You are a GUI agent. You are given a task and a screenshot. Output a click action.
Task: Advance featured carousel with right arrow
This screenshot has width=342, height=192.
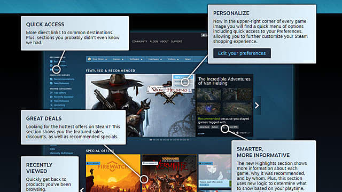coord(257,106)
